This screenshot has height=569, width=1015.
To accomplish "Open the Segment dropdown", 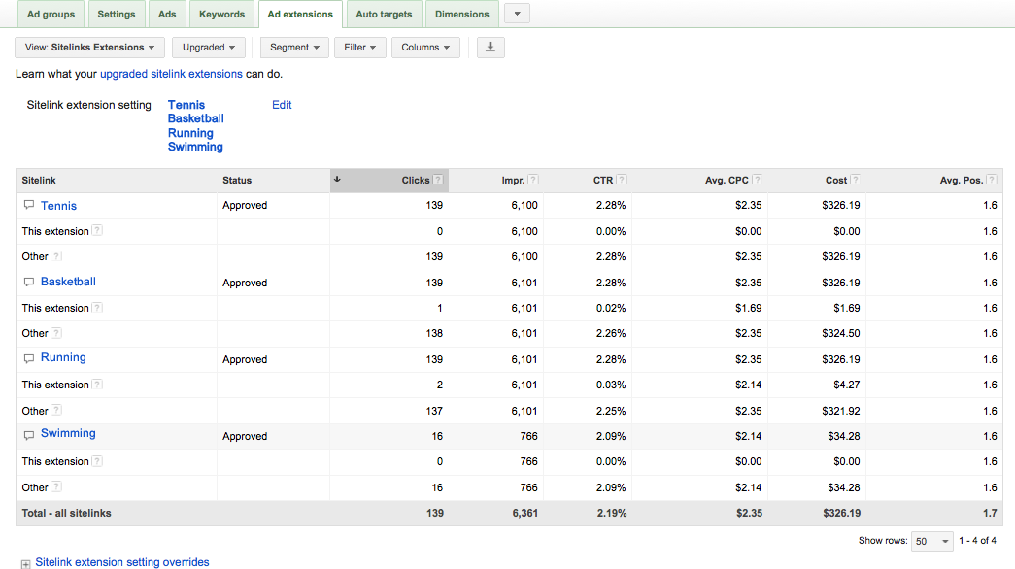I will pyautogui.click(x=294, y=48).
